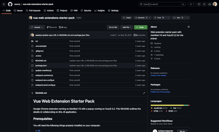219x132 pixels.
Task: Unpin the repository
Action: [x=127, y=18]
